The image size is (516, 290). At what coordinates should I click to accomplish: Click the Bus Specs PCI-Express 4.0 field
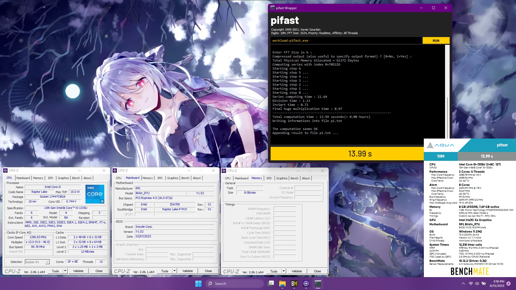click(174, 198)
